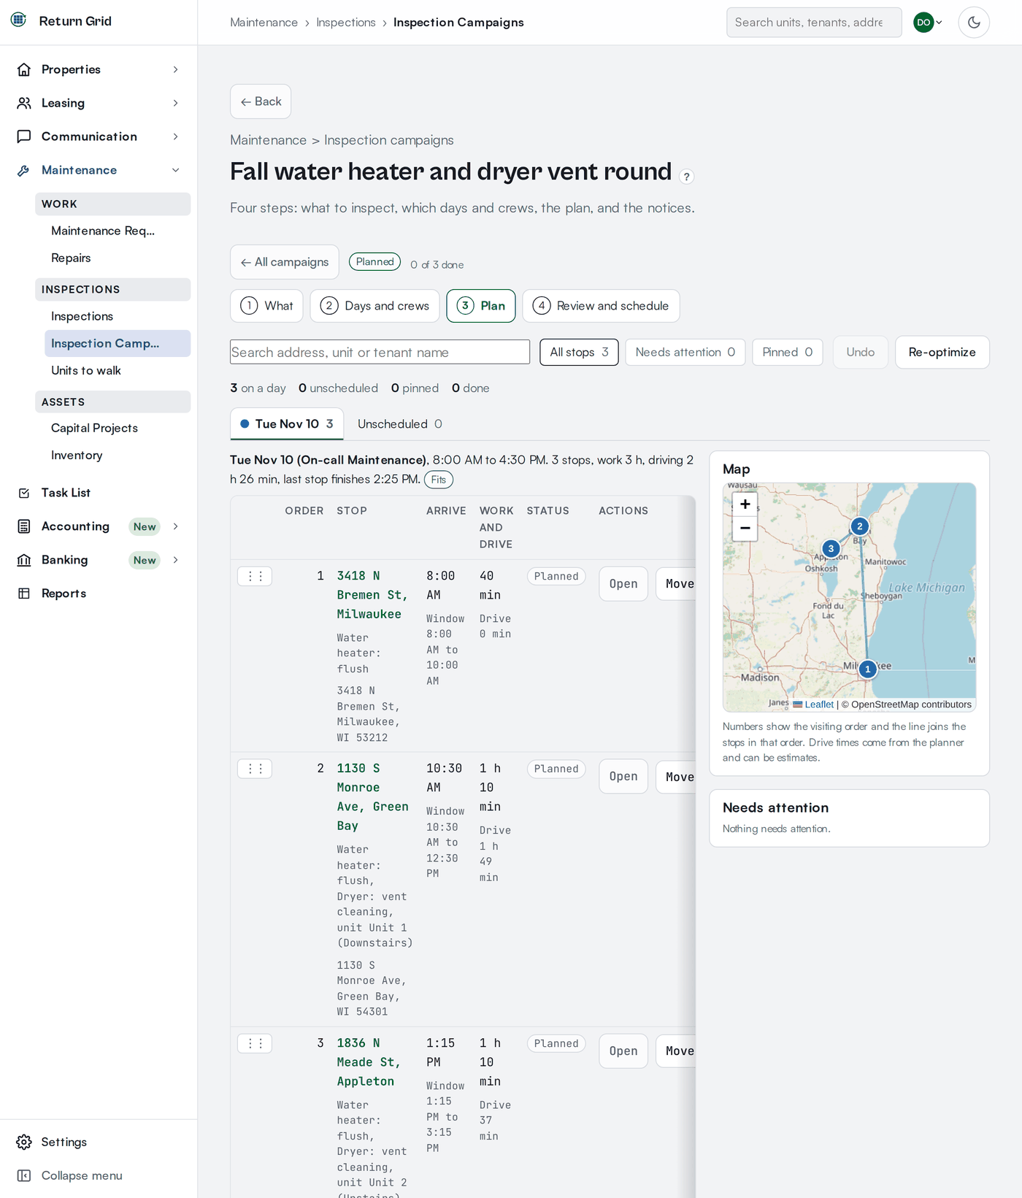Expand the Accounting submenu chevron
The height and width of the screenshot is (1198, 1022).
click(176, 526)
